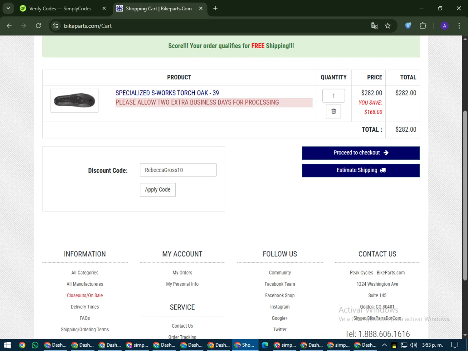Close the Shopping Cart Bikeparts tab

(201, 8)
